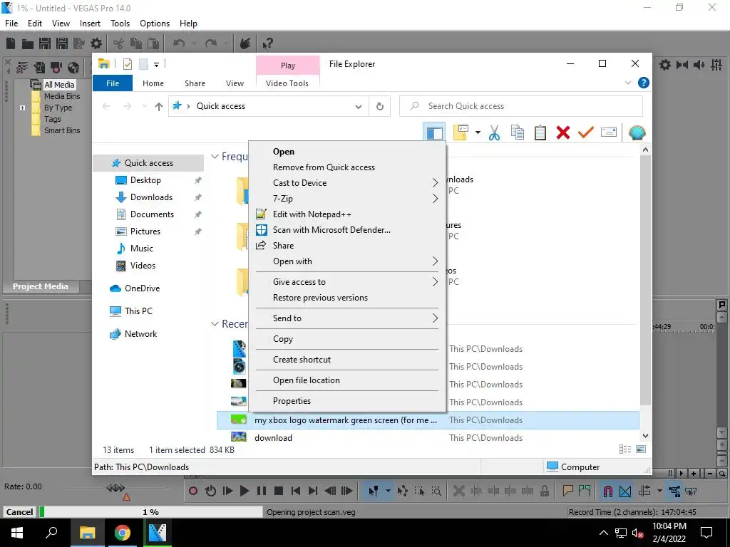Click the Interactive Tutorials hand icon

[245, 43]
